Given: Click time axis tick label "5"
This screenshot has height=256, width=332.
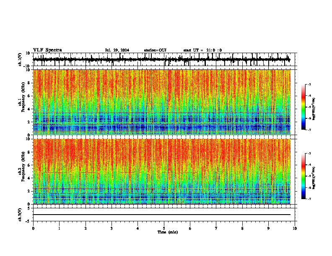Looking at the screenshot, I should [164, 228].
